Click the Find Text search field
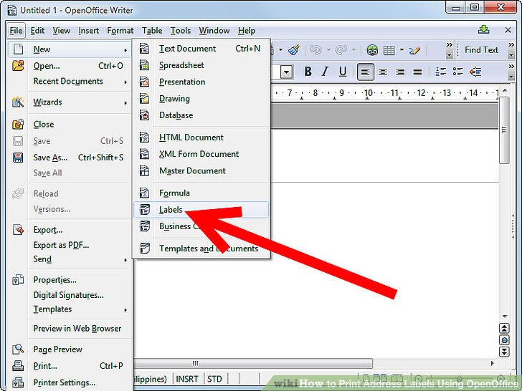The image size is (522, 391). [481, 50]
